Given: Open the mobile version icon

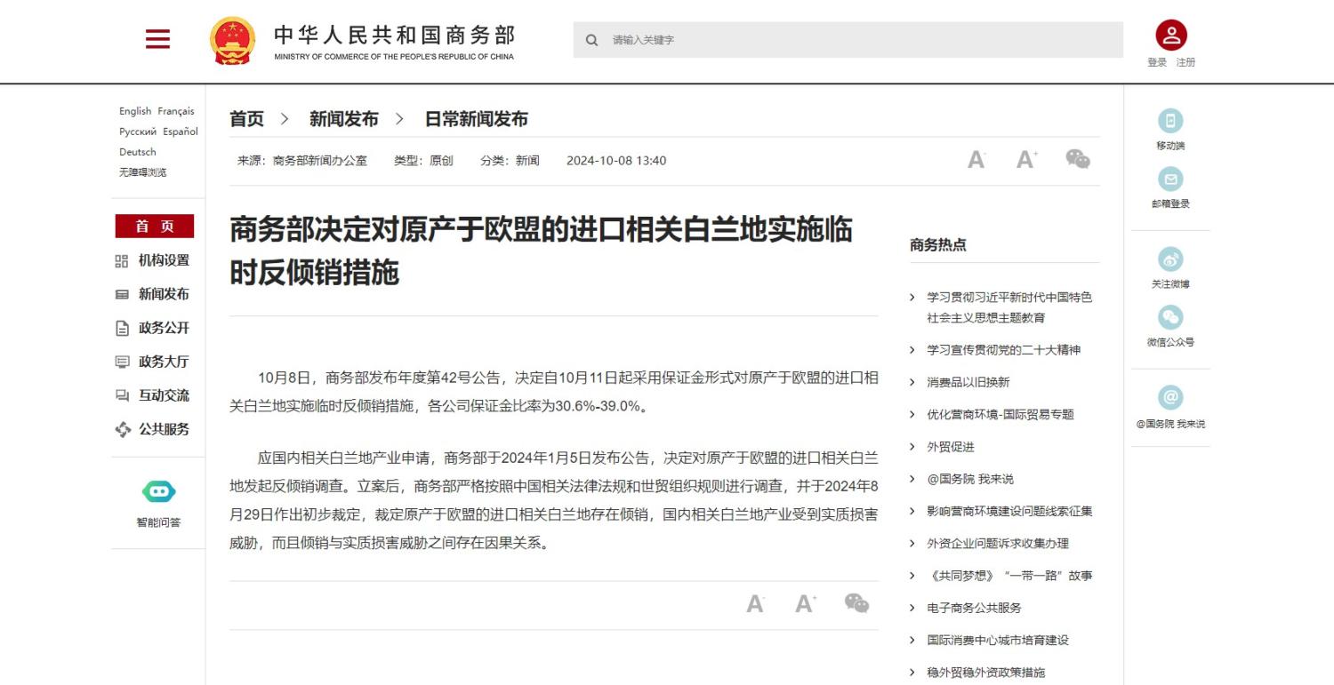Looking at the screenshot, I should point(1170,122).
